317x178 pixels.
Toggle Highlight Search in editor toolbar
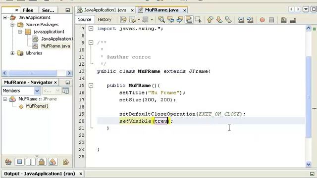(x=189, y=20)
